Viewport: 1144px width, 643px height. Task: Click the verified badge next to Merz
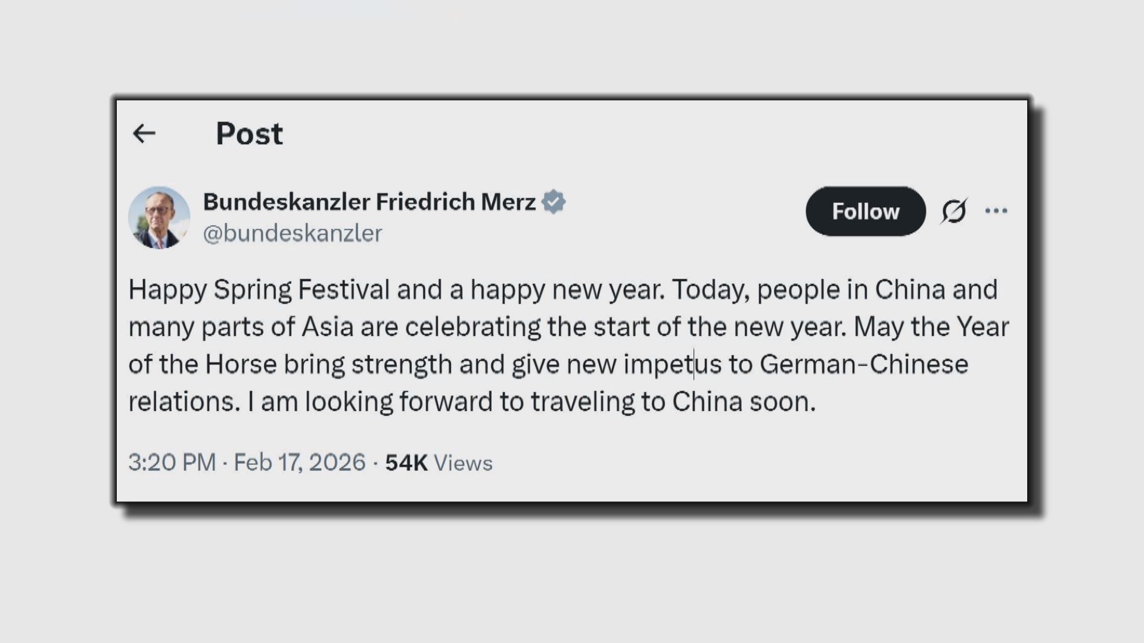click(554, 202)
